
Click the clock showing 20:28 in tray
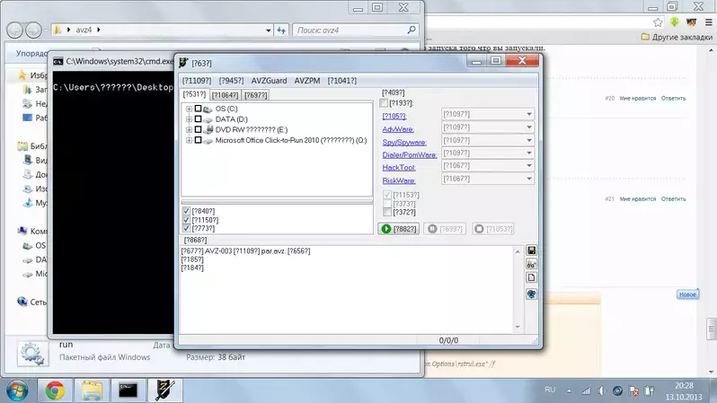(x=684, y=386)
